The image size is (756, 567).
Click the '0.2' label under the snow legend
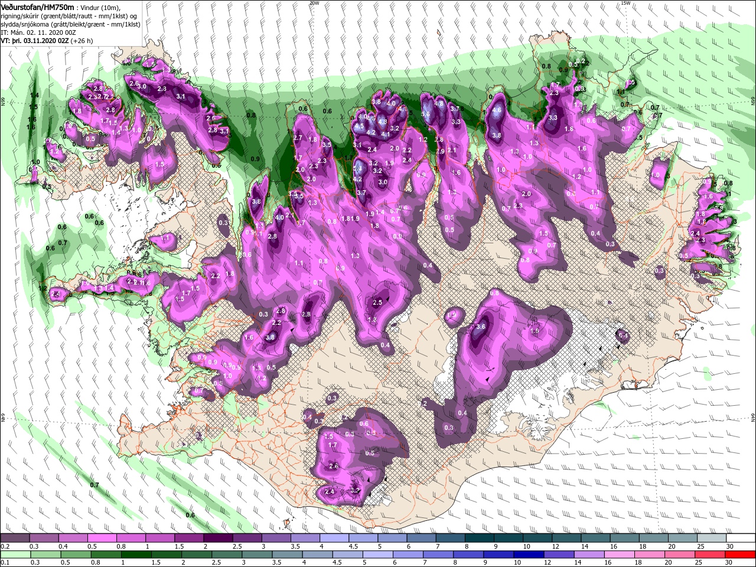[x=5, y=547]
